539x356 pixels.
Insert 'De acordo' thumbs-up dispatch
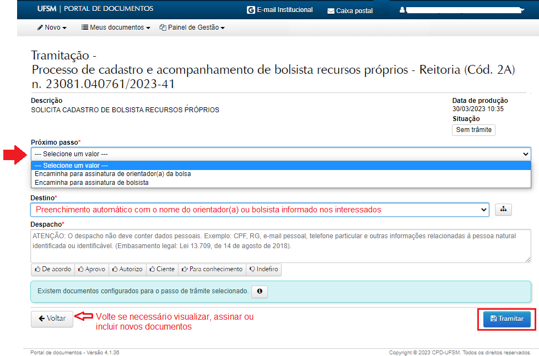[x=53, y=269]
